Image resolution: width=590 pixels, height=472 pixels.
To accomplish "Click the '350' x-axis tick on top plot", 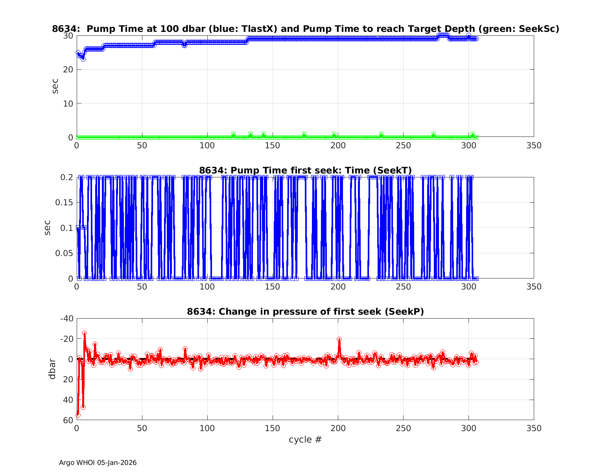I will tap(534, 146).
